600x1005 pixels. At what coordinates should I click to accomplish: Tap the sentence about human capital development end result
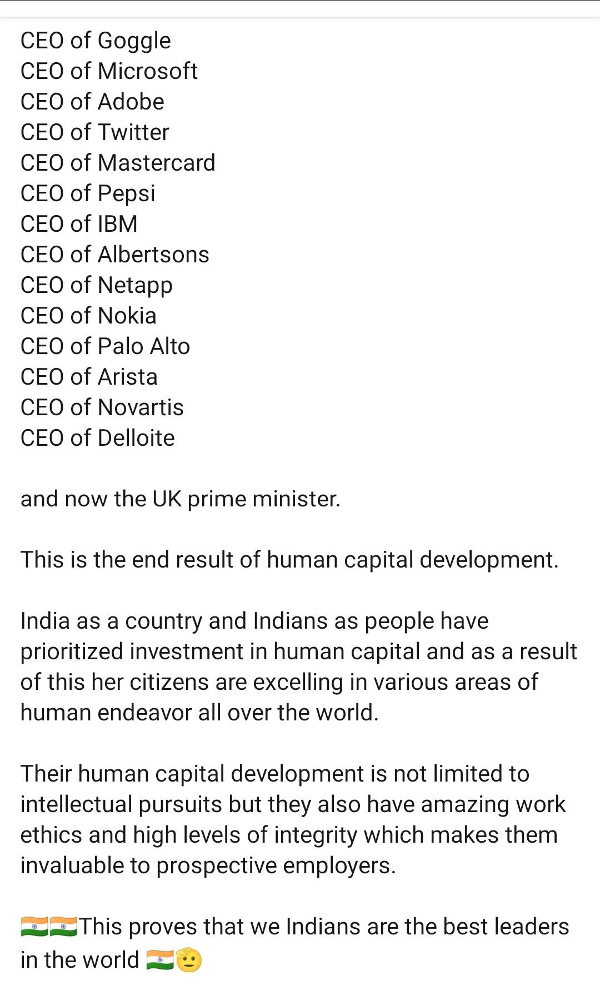(289, 560)
